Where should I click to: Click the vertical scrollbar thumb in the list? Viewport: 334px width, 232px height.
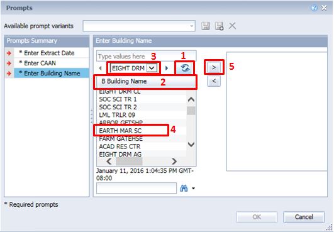coord(191,111)
